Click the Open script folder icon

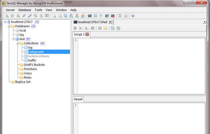point(106,28)
